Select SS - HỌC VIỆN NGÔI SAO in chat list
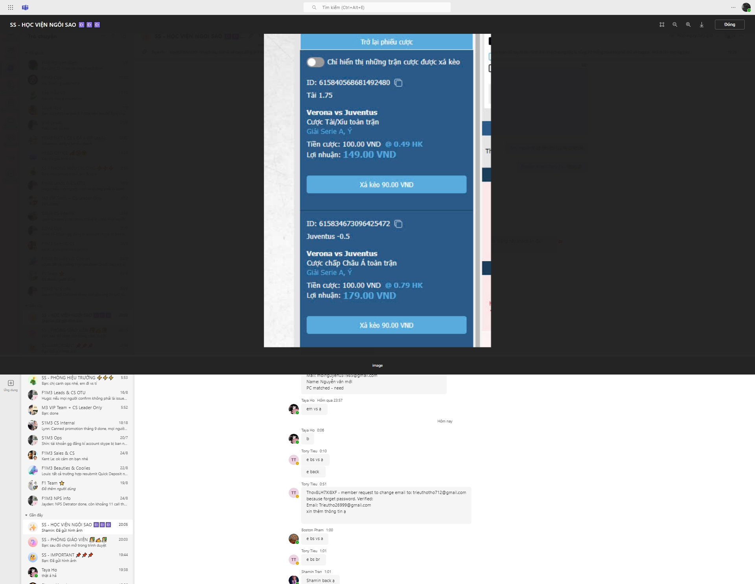Image resolution: width=755 pixels, height=584 pixels. pyautogui.click(x=78, y=527)
